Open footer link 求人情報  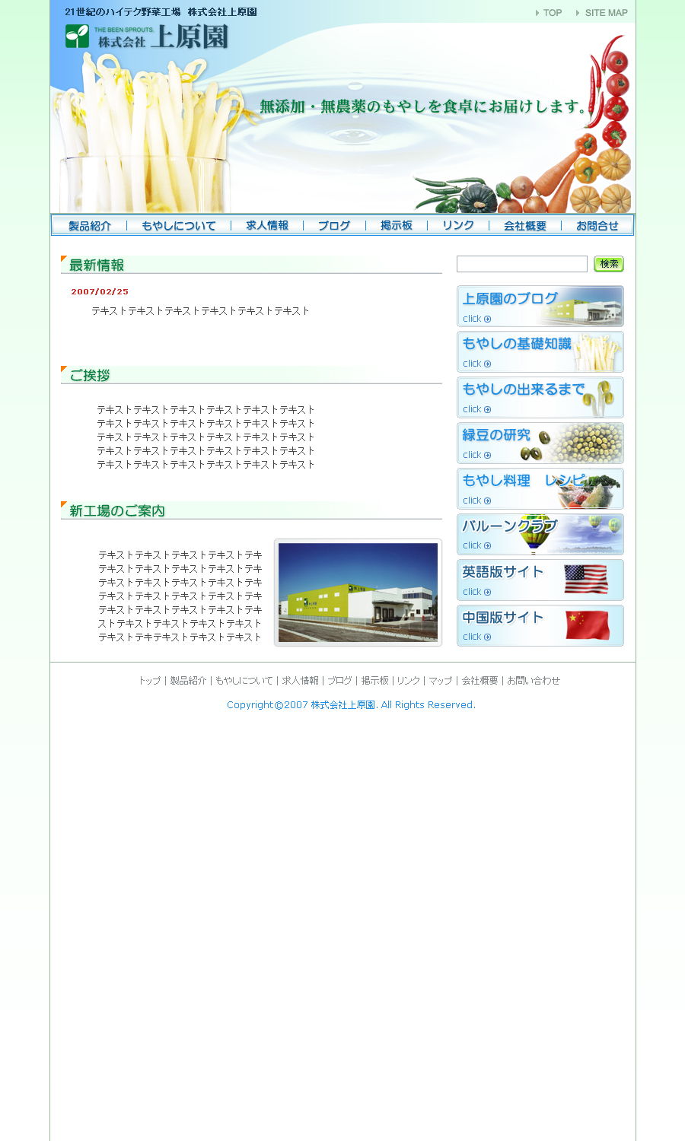point(300,681)
